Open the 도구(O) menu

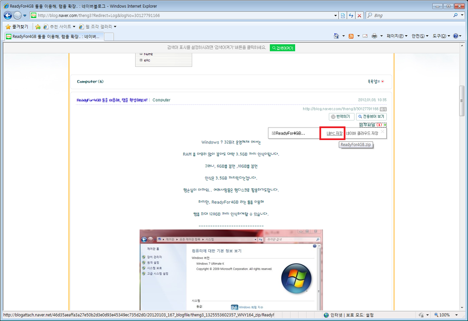441,36
